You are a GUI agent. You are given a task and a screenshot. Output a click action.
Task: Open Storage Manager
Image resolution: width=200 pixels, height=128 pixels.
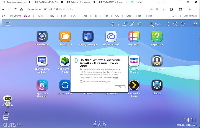coord(88,36)
